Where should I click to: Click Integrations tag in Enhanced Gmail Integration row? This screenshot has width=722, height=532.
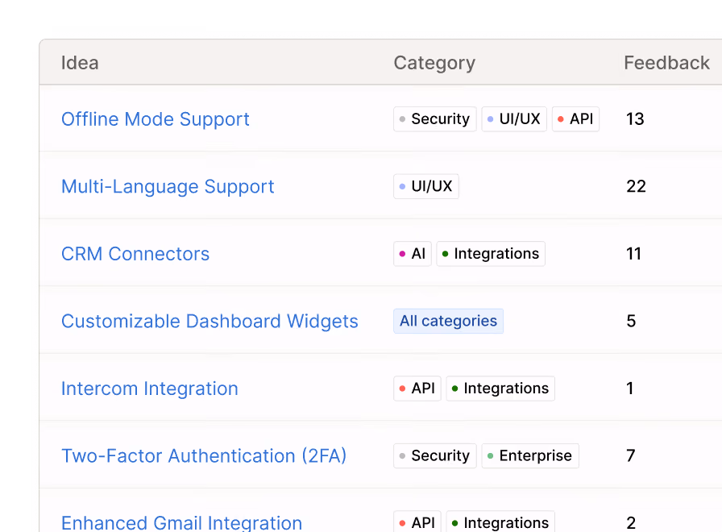(500, 522)
